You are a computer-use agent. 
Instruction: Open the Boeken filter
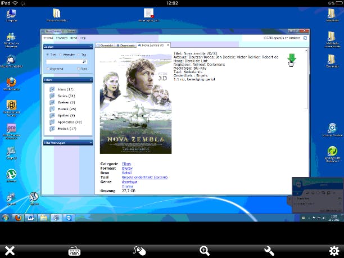[62, 102]
